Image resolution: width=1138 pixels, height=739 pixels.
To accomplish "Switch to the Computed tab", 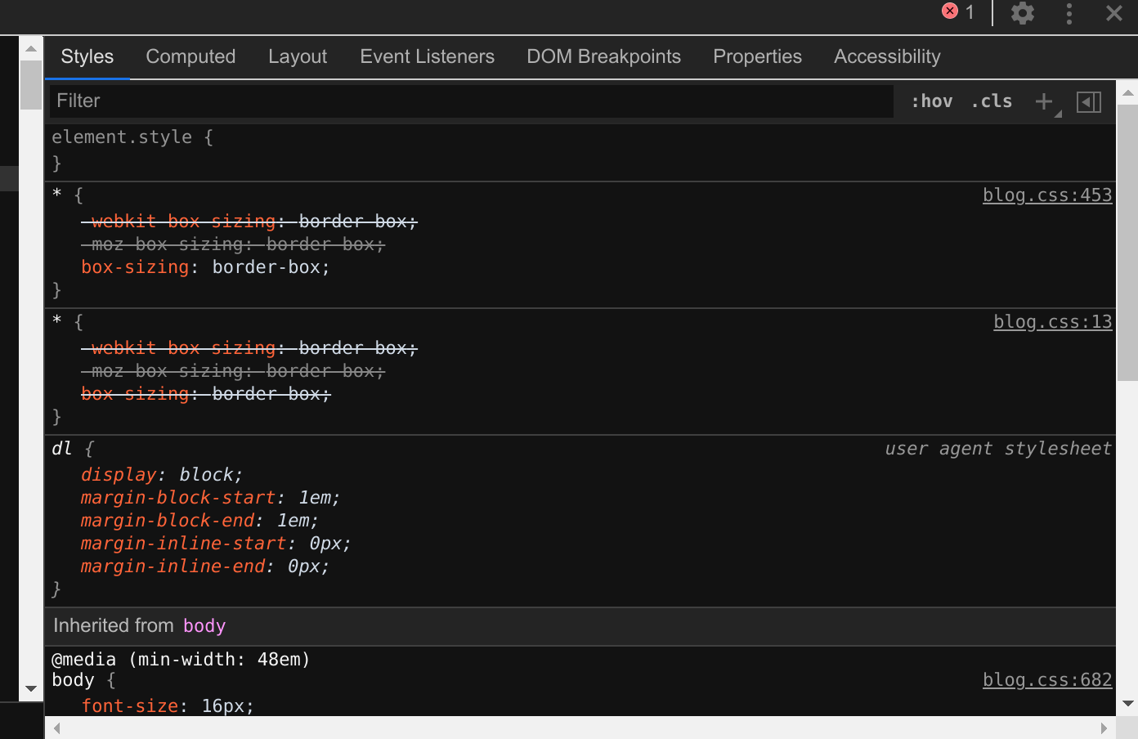I will tap(190, 56).
